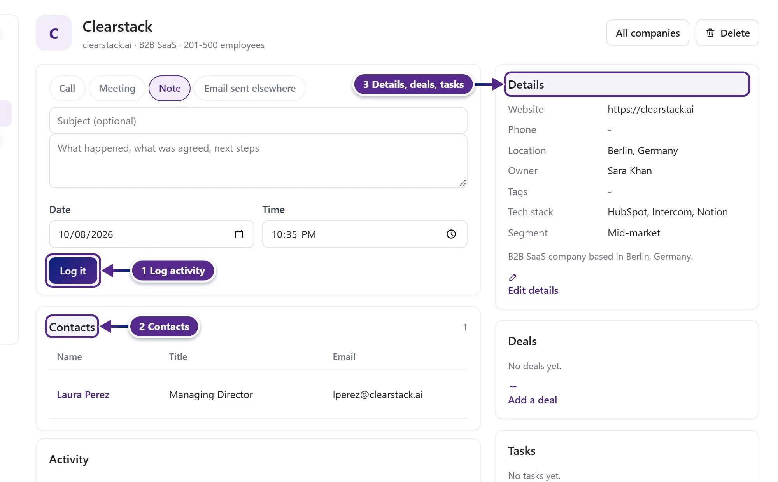
Task: Click the email lperez@clearstack.ai
Action: (x=378, y=395)
